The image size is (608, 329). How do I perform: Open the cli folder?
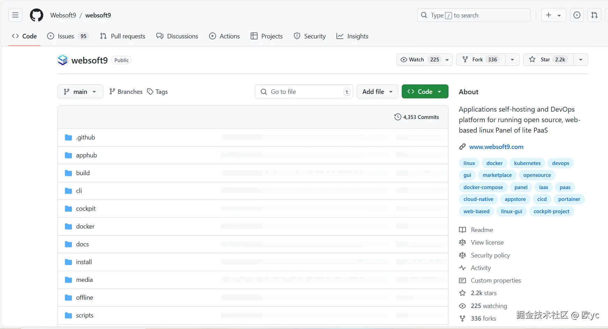click(x=79, y=191)
